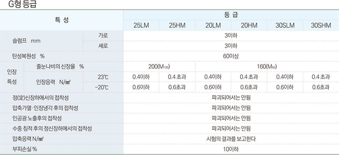Image resolution: width=339 pixels, height=155 pixels.
Task: Select the '특 성' header cell
Action: click(x=61, y=20)
